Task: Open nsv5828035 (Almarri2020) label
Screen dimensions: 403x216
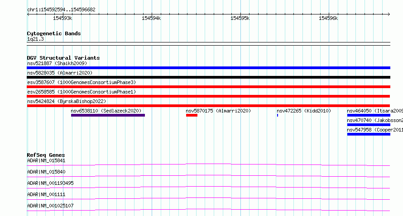Action: pos(60,73)
